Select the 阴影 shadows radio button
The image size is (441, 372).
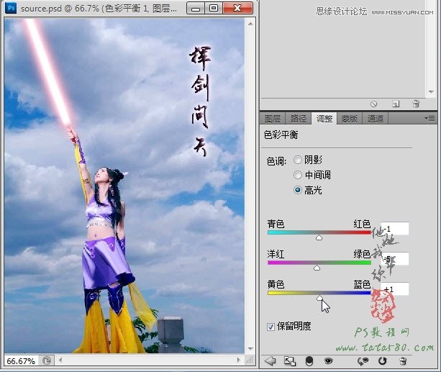click(298, 160)
